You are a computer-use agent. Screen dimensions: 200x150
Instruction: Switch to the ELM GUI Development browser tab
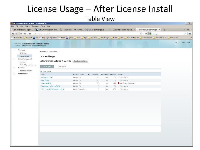48,30
